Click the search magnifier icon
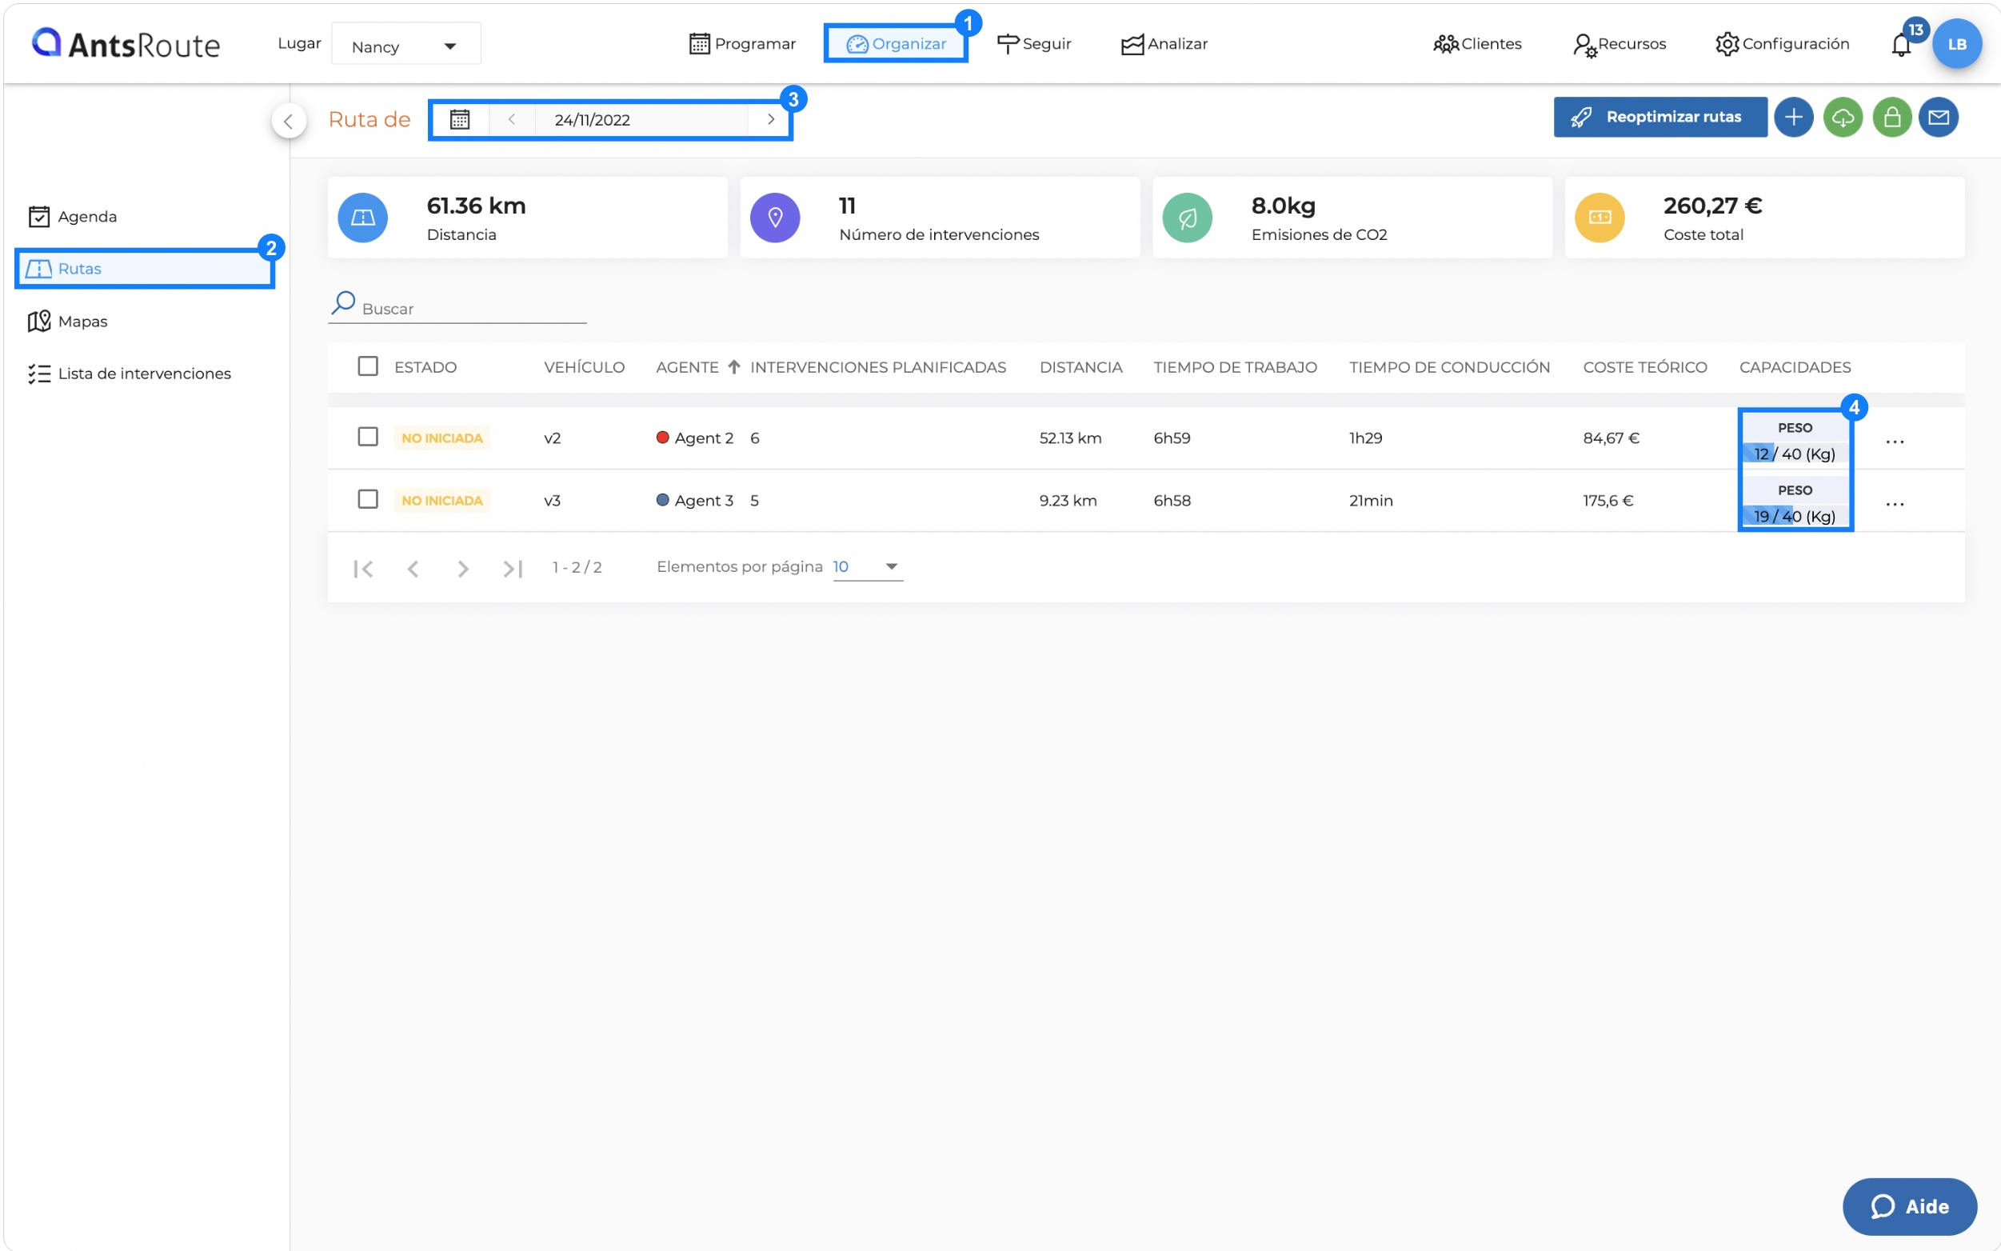The width and height of the screenshot is (2001, 1251). click(342, 303)
